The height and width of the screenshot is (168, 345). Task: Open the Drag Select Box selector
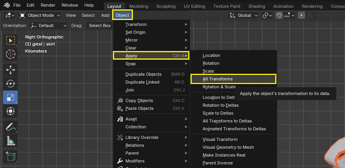tap(100, 26)
